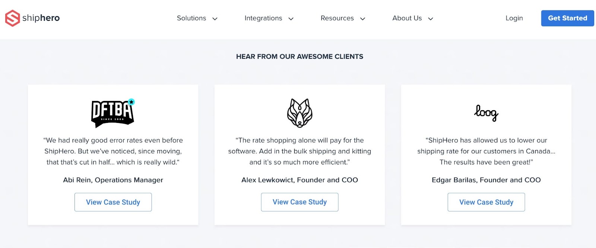
Task: Click the ShipHero logo icon
Action: (12, 18)
